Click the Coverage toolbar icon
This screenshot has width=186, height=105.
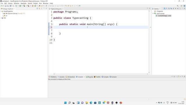pyautogui.click(x=24, y=6)
